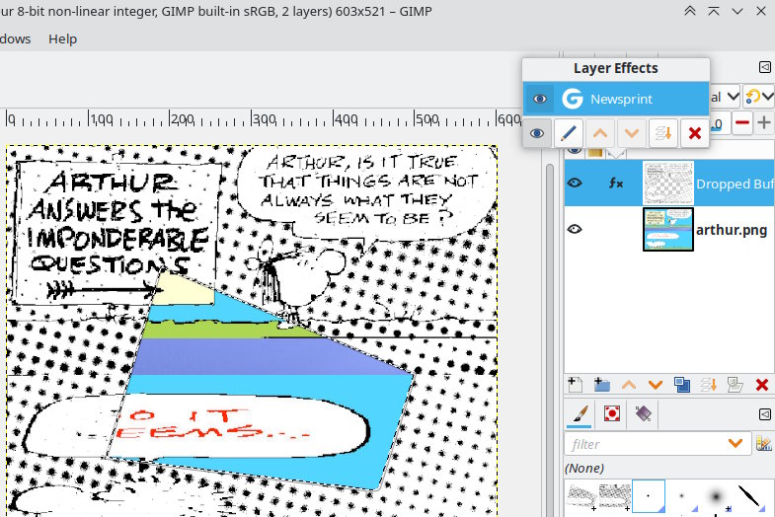Open layers dock tab configuration menu
The width and height of the screenshot is (775, 517).
click(x=764, y=67)
